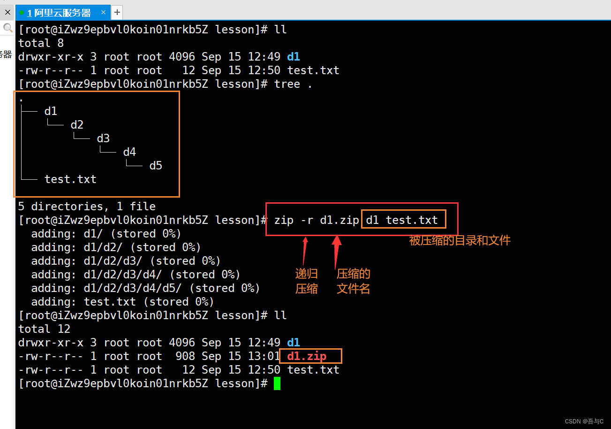
Task: Click the magnifier search icon in left panel
Action: coord(7,28)
